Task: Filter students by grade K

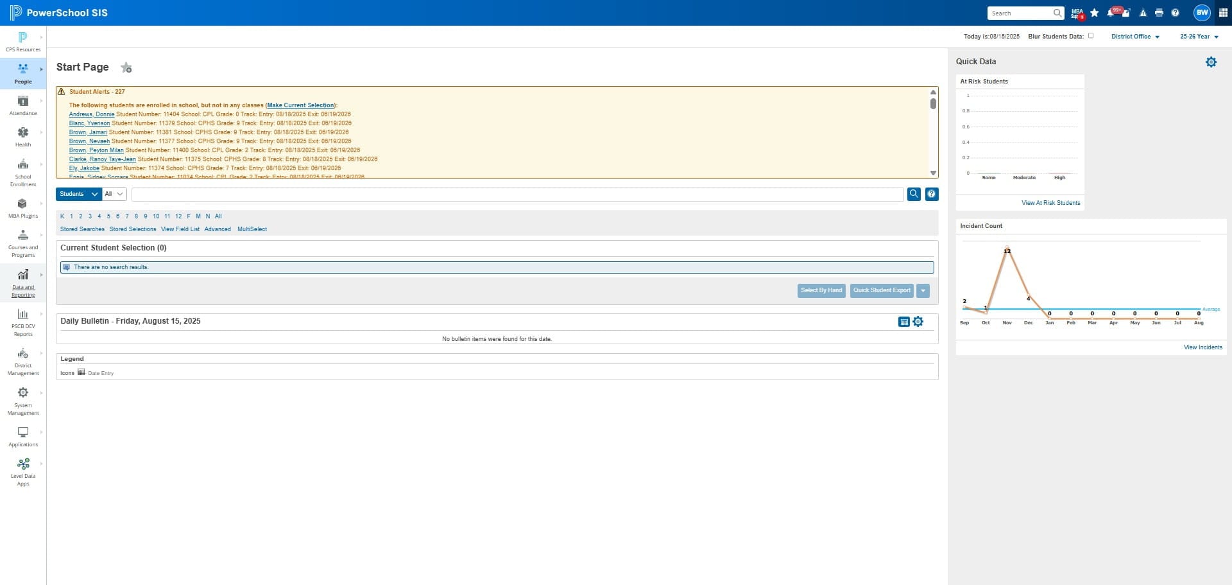Action: pos(62,216)
